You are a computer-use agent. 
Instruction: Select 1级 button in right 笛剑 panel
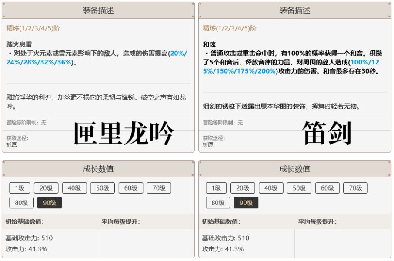pos(216,188)
